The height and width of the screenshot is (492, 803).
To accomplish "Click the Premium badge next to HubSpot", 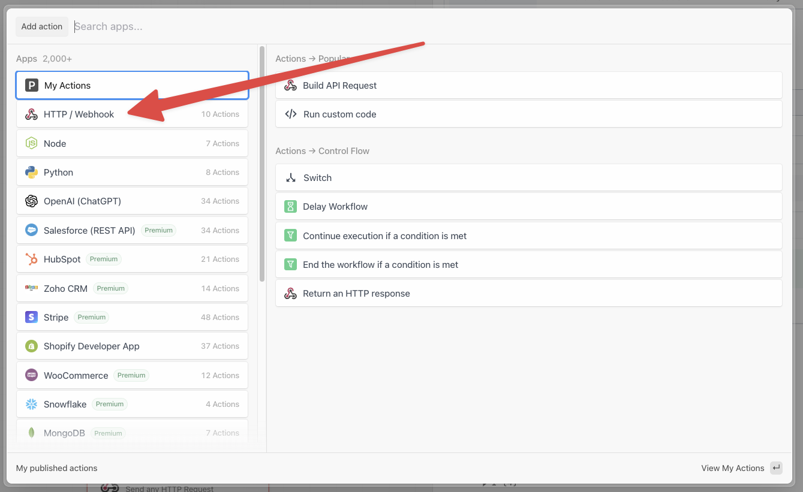I will click(x=104, y=259).
